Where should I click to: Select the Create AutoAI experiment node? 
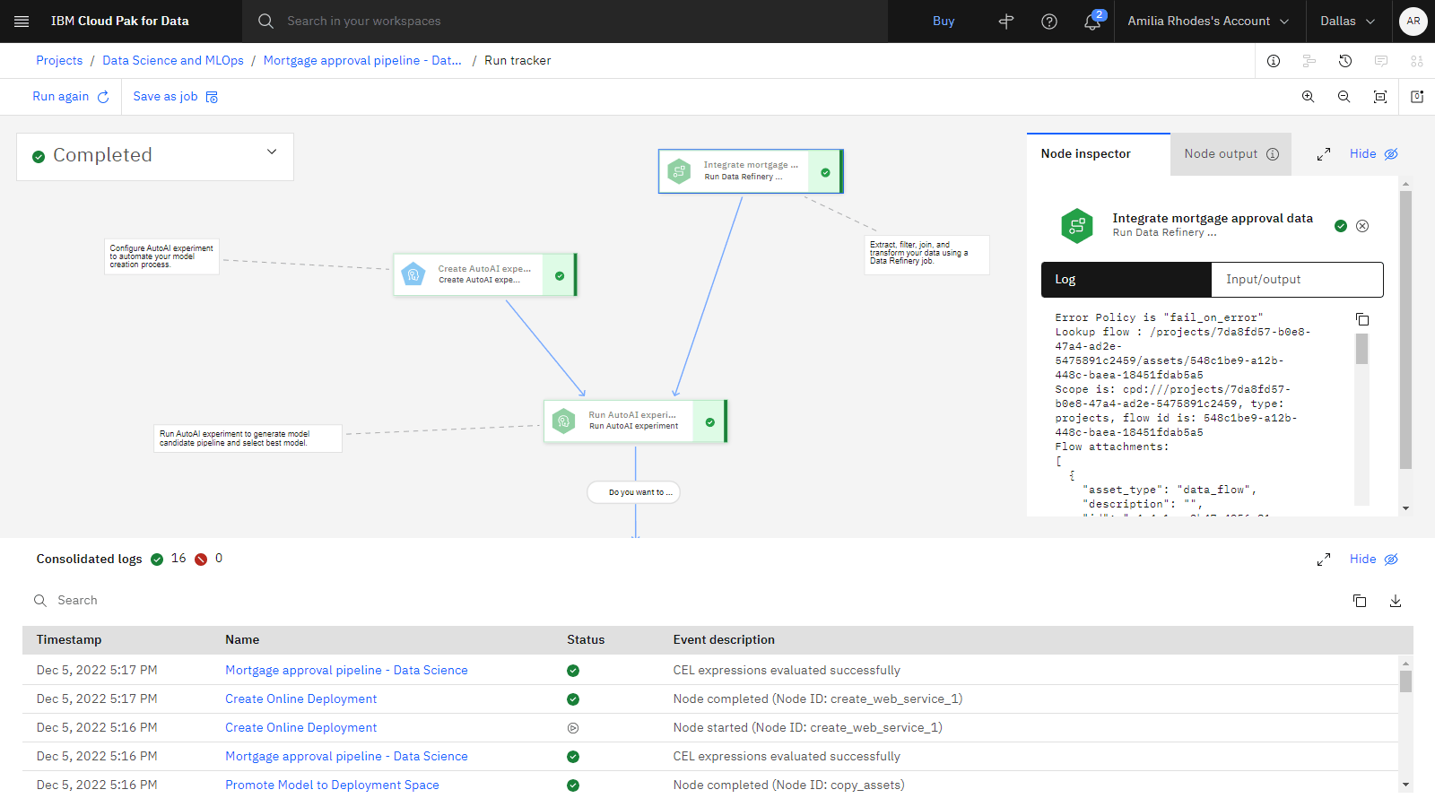(485, 274)
